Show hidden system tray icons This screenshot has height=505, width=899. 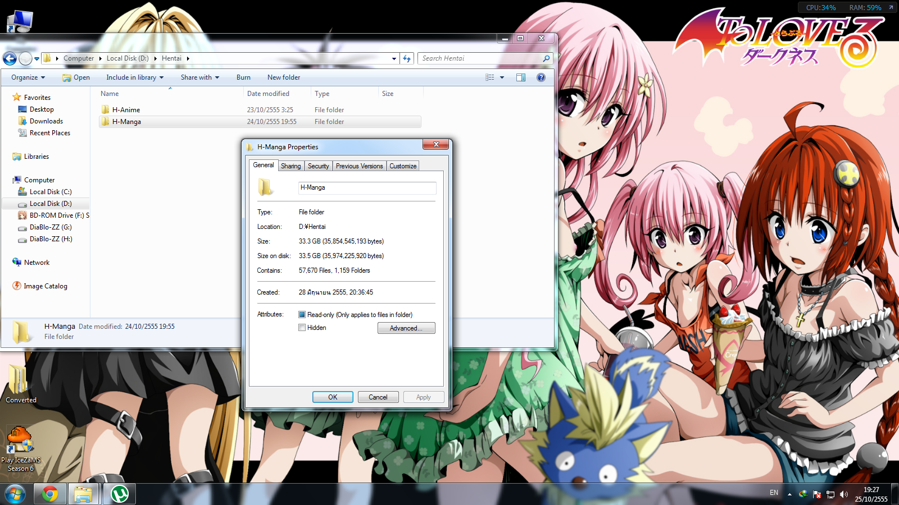pyautogui.click(x=789, y=494)
